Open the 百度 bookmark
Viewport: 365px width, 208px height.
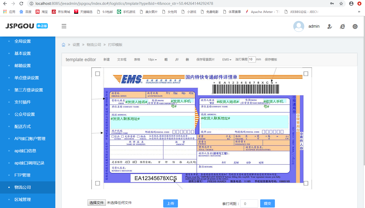tap(26, 12)
